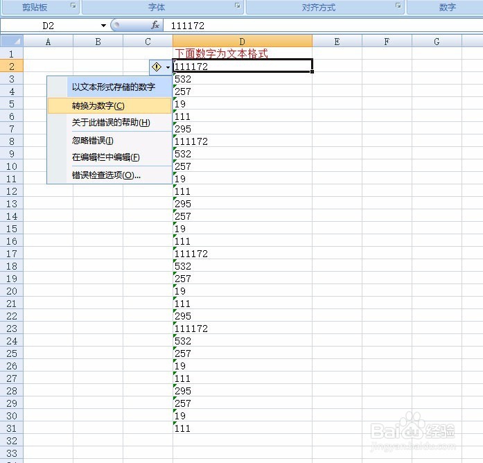
Task: Choose 忽略错误(I) menu item
Action: tap(109, 141)
